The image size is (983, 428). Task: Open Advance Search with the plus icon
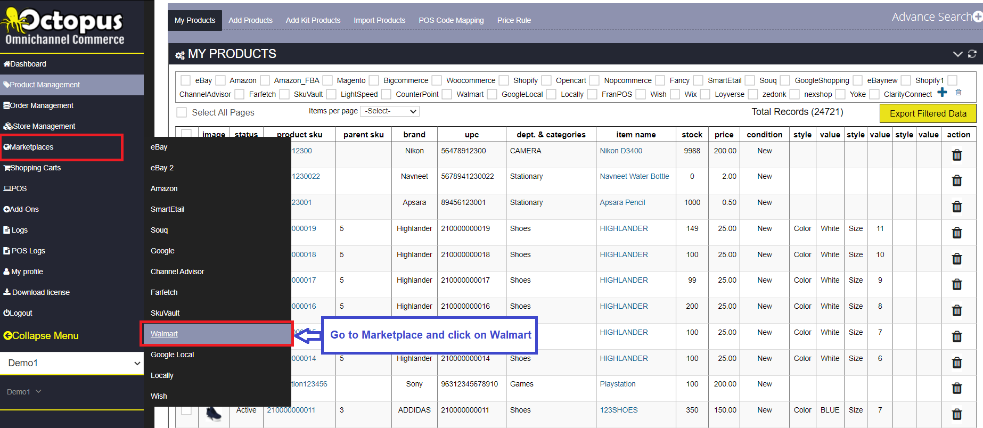pyautogui.click(x=978, y=17)
